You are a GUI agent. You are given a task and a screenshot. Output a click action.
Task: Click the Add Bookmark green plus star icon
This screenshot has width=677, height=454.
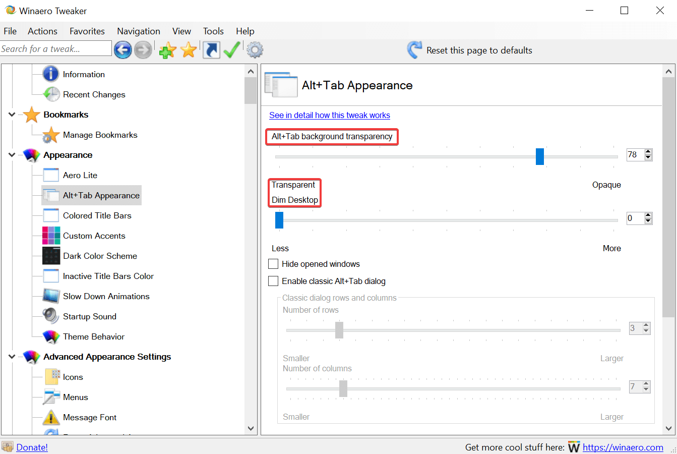click(167, 50)
